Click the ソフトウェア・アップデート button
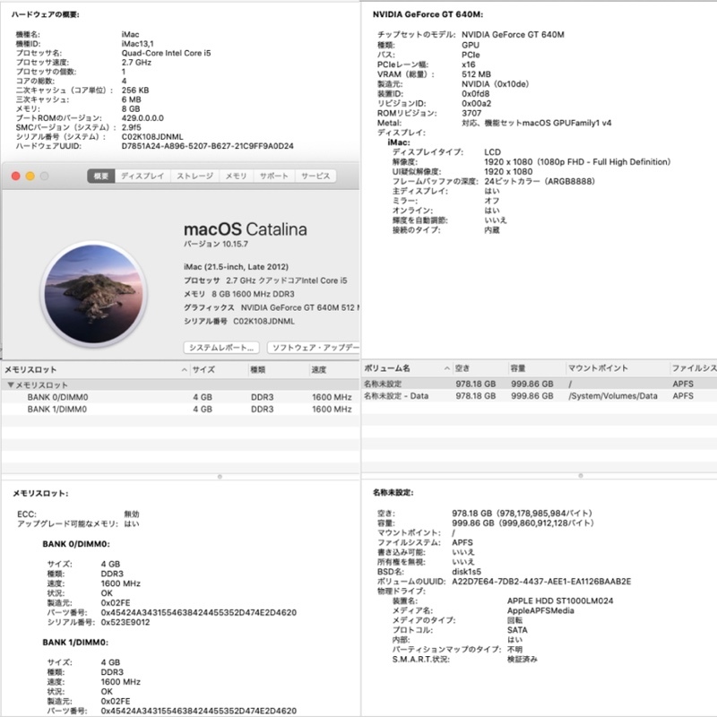This screenshot has height=717, width=717. (314, 348)
